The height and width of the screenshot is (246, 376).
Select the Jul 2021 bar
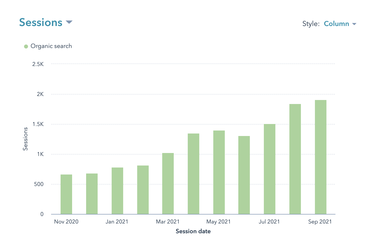tap(270, 169)
